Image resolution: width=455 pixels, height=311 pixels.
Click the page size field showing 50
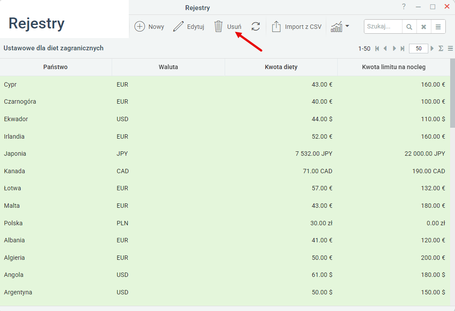point(419,49)
